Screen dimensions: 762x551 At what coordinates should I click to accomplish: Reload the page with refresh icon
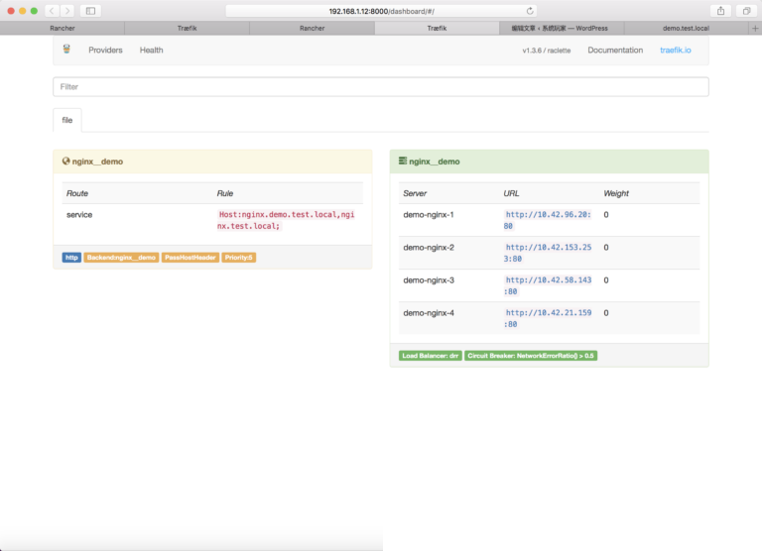tap(530, 11)
